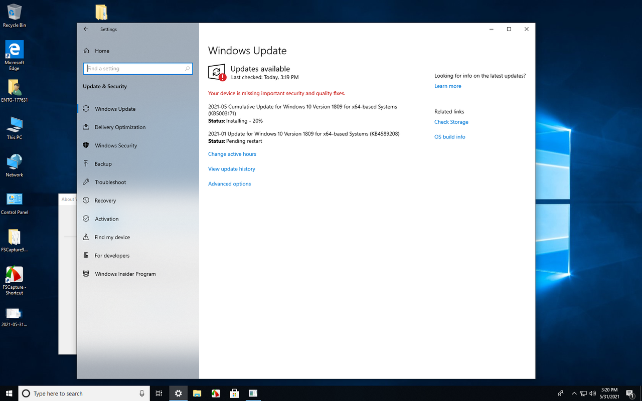Open the clock showing 3:20 PM

tap(609, 393)
